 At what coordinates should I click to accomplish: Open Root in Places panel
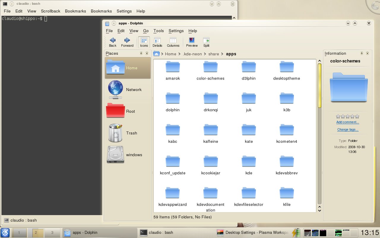(x=128, y=111)
